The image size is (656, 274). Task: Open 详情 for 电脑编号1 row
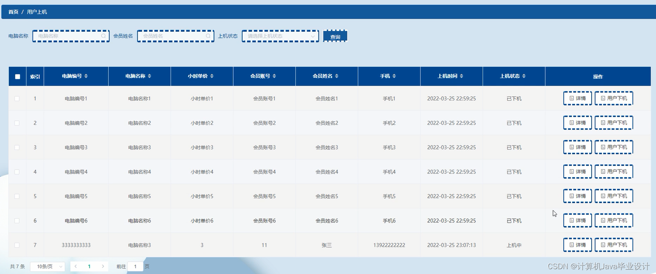point(577,98)
